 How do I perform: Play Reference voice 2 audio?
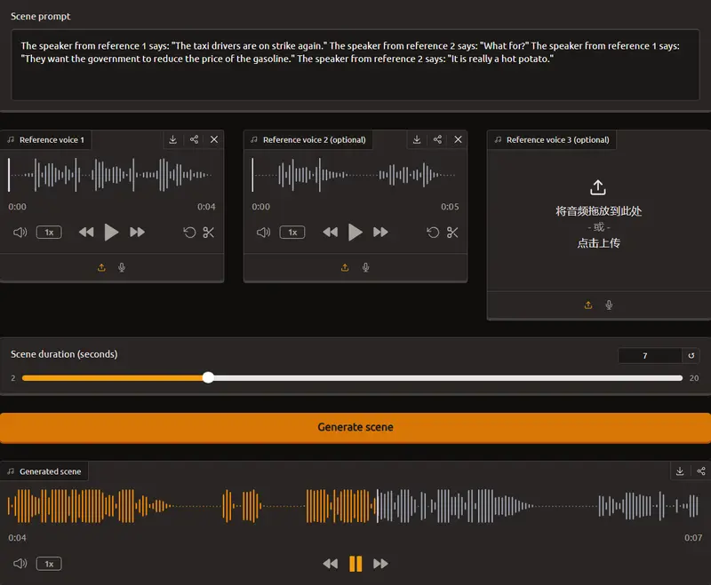click(355, 233)
